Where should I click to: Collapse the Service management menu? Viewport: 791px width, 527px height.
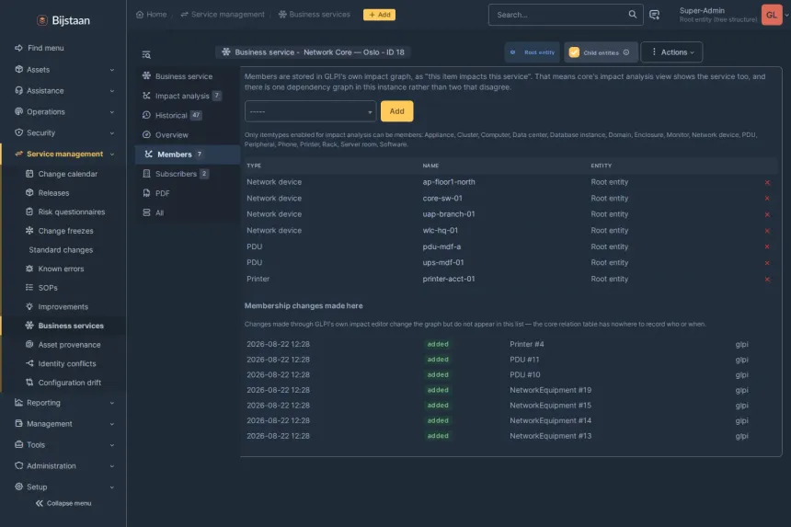point(63,154)
